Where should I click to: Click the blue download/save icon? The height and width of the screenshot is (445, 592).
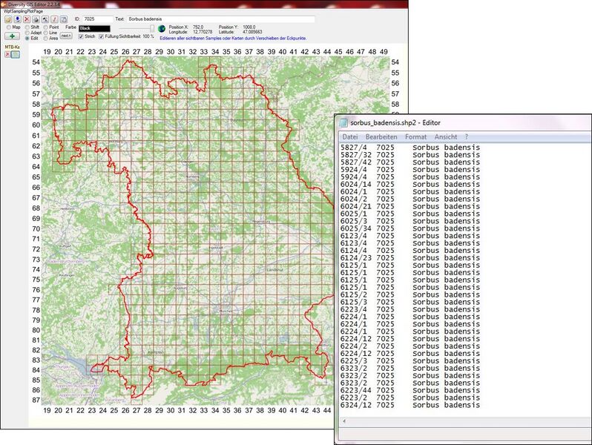click(17, 19)
